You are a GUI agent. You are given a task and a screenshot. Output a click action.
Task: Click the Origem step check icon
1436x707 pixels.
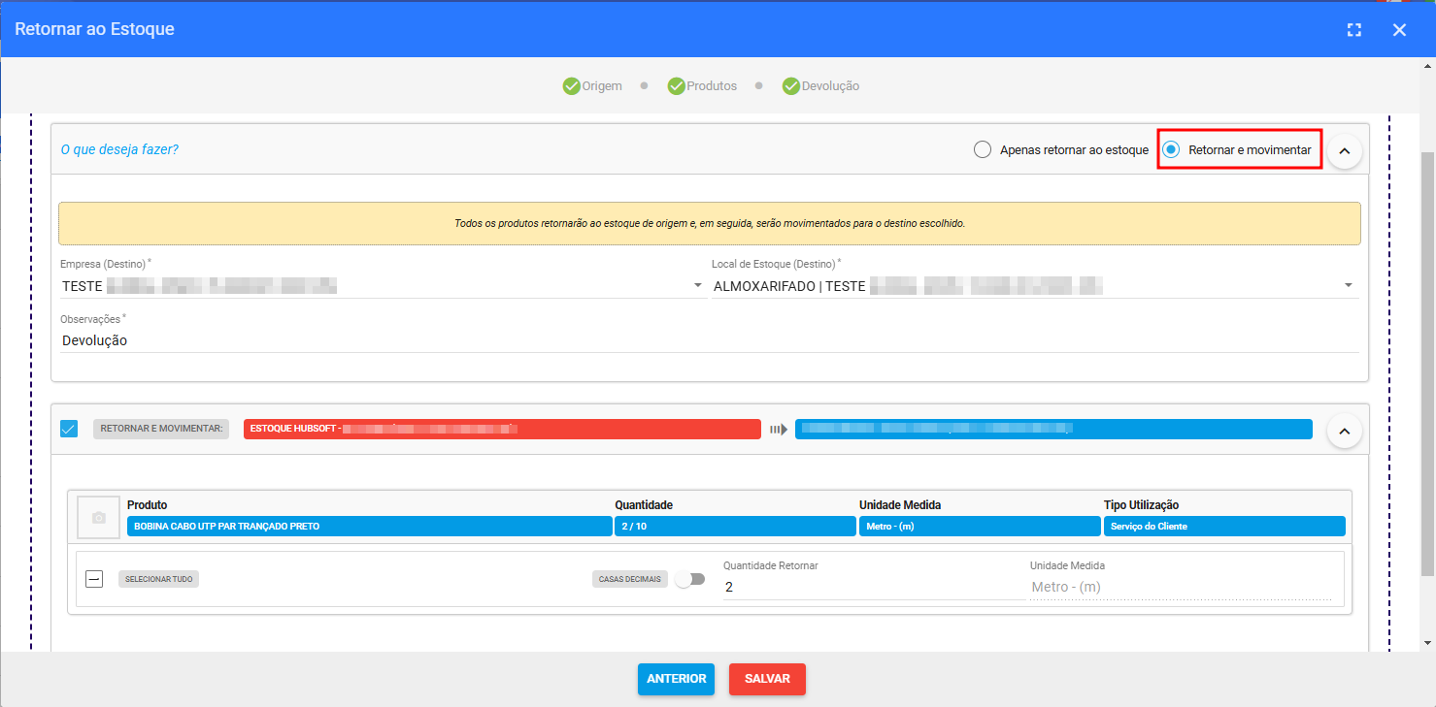[571, 85]
